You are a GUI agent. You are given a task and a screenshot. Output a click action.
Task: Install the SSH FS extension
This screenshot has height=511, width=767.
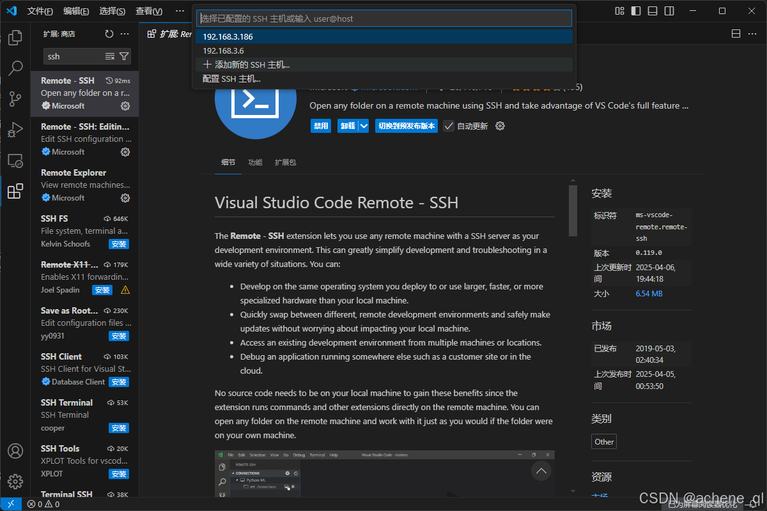tap(119, 244)
